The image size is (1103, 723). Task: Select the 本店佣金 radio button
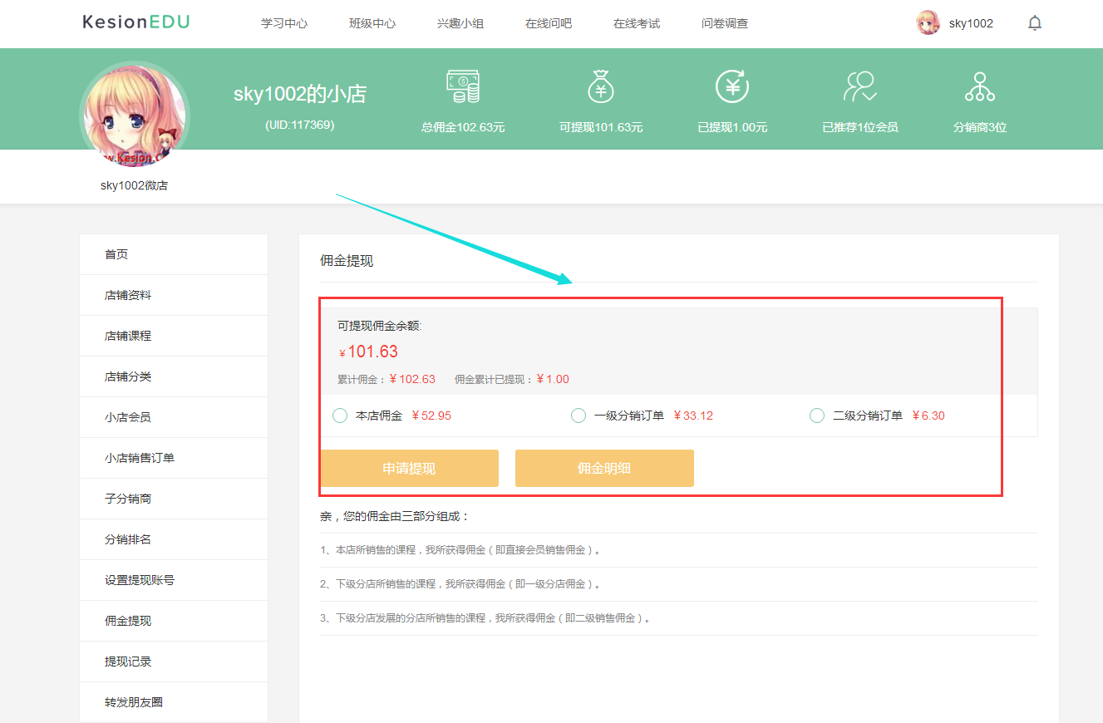pos(339,415)
